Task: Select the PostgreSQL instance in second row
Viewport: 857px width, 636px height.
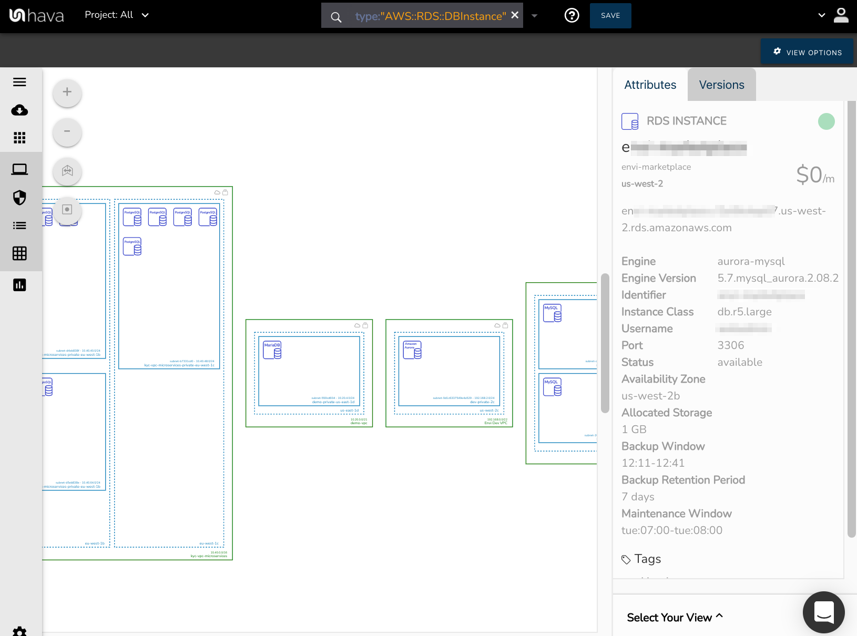Action: (x=132, y=247)
